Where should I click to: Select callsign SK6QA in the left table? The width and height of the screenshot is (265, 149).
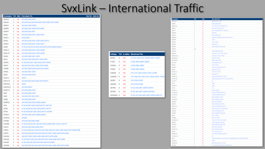coord(5,99)
